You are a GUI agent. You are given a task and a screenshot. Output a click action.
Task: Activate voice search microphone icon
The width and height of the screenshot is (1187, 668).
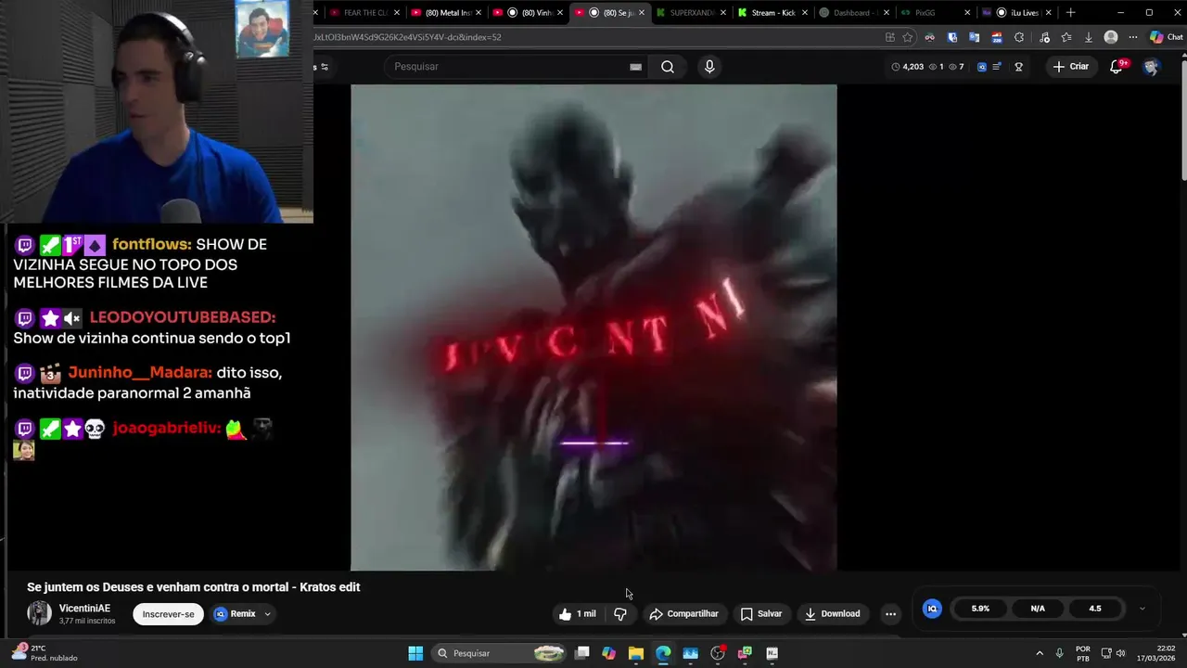(x=709, y=67)
